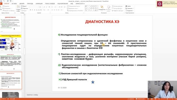Select the currently highlighted slide thumbnail
This screenshot has width=177, height=100.
pos(11,81)
